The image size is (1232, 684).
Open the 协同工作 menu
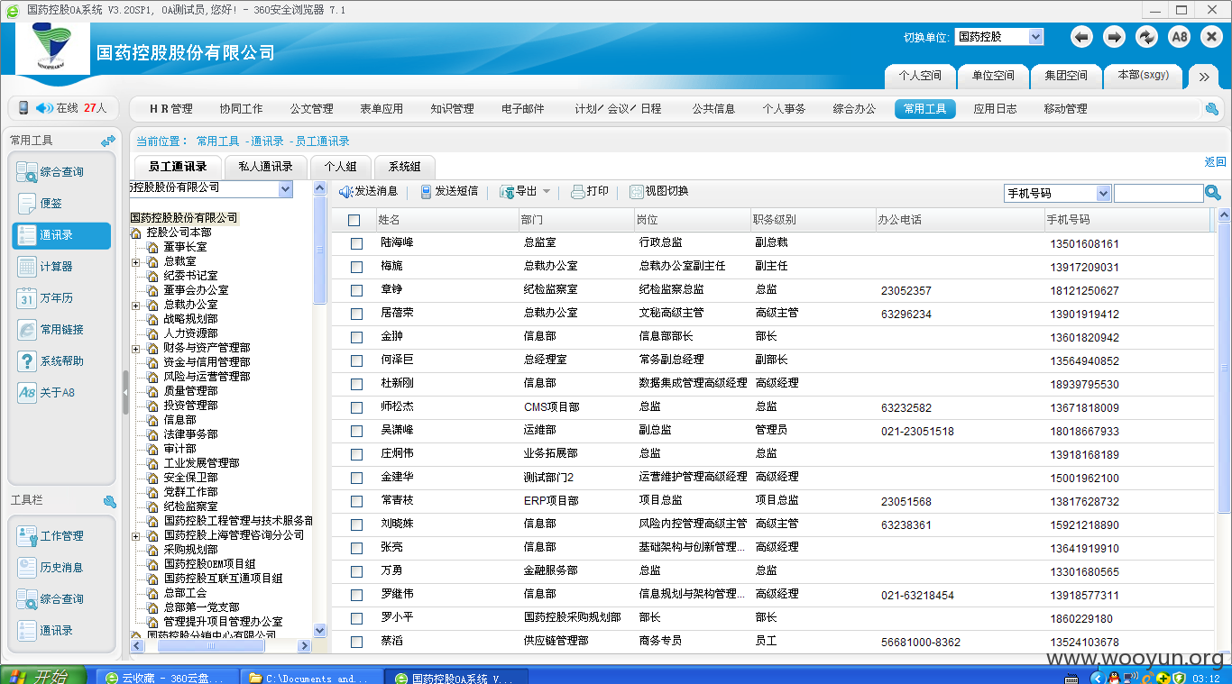241,108
